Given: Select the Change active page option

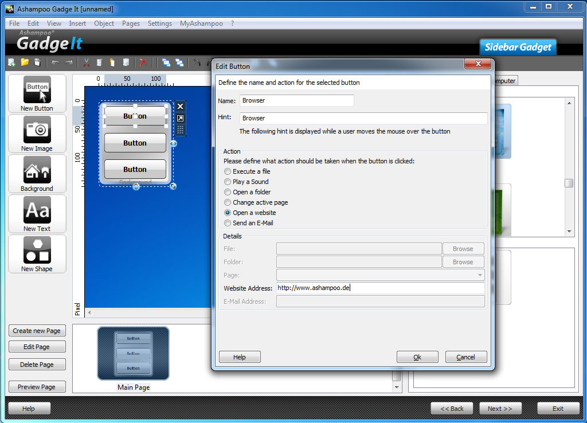Looking at the screenshot, I should (256, 202).
